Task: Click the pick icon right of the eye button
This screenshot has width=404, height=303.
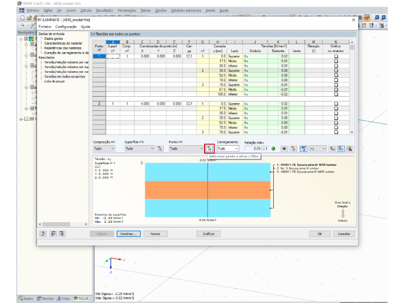Action: (293, 149)
